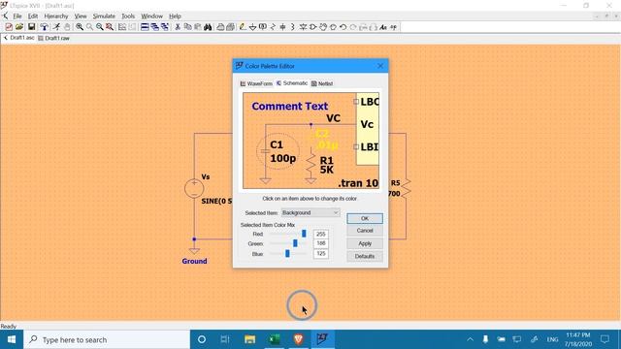Open Excel from the taskbar

(x=274, y=339)
